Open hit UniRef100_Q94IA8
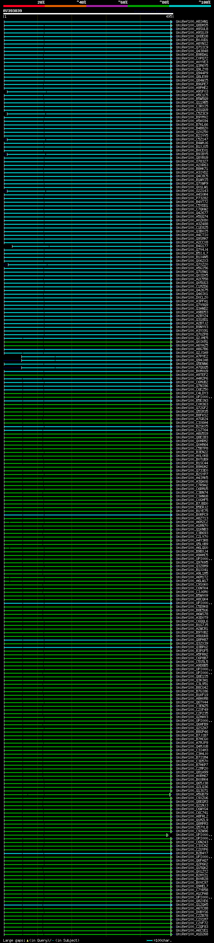Image resolution: width=214 pixels, height=943 pixels. [192, 360]
